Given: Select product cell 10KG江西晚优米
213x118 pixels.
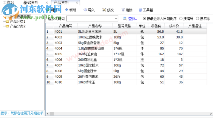Looking at the screenshot, I should (95, 37).
